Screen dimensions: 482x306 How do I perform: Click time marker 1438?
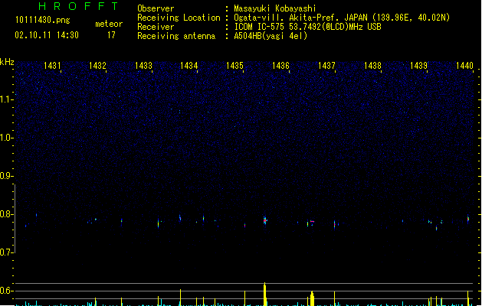[x=372, y=66]
